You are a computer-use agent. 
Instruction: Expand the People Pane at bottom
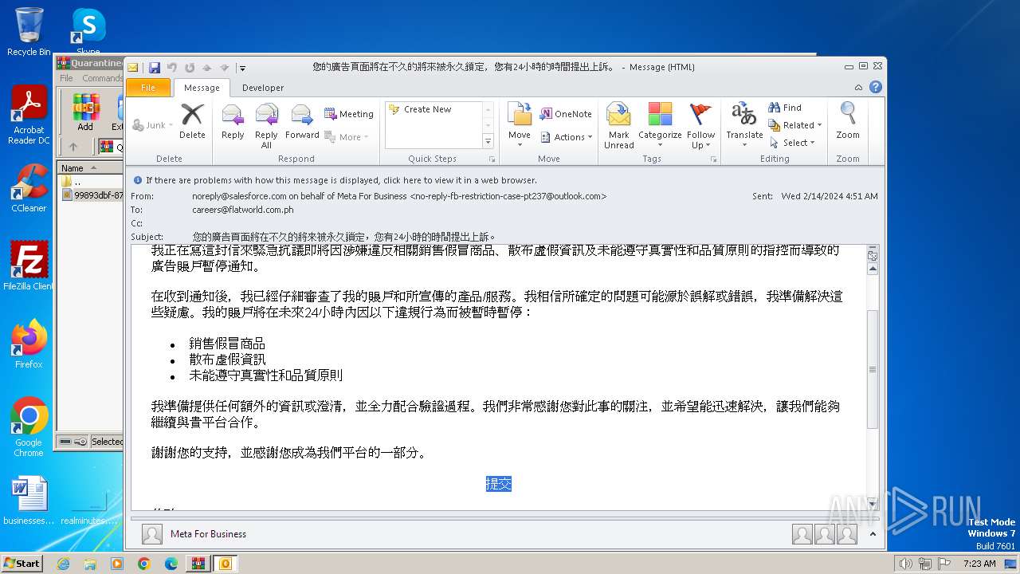[873, 534]
